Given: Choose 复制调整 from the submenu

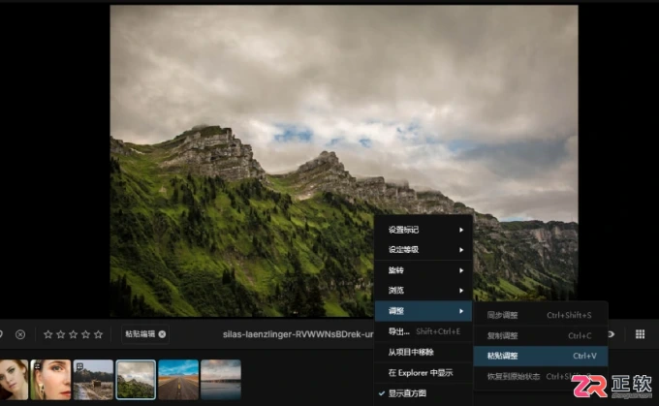Looking at the screenshot, I should 541,336.
